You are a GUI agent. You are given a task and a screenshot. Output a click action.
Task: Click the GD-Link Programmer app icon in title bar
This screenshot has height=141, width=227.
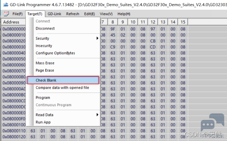[6, 5]
